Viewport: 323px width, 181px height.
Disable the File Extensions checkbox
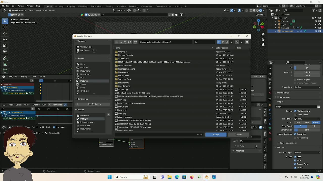295,111
